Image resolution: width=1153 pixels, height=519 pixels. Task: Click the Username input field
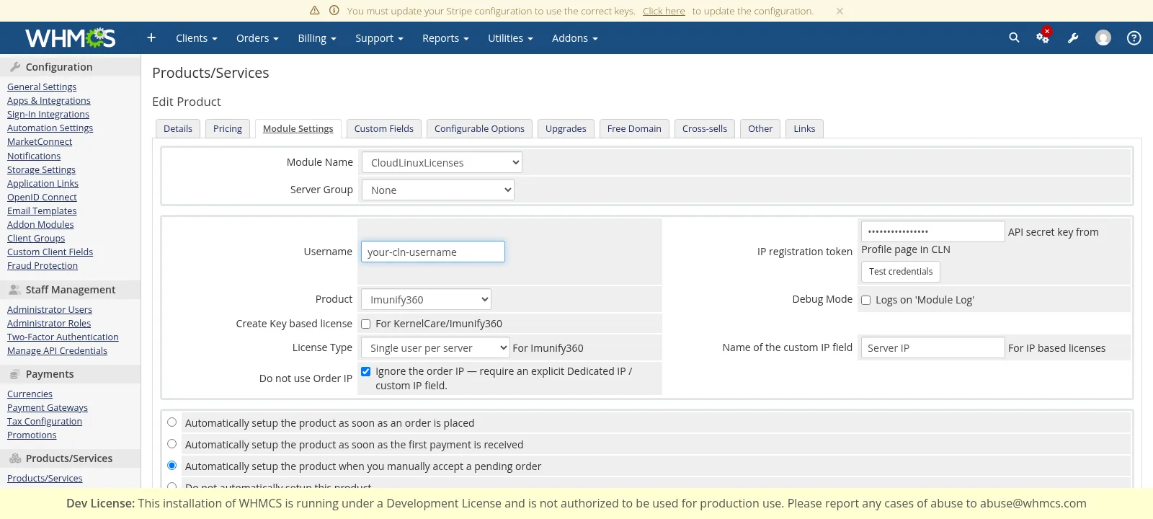pyautogui.click(x=433, y=252)
